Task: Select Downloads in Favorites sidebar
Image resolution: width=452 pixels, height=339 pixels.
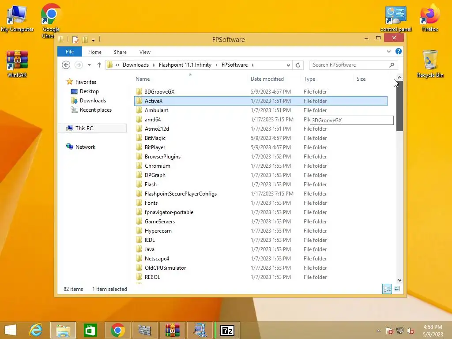Action: coord(93,101)
